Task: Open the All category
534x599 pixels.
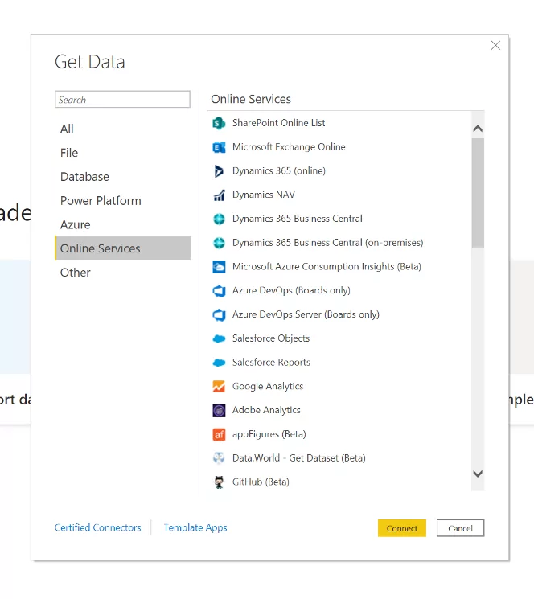Action: (x=122, y=129)
